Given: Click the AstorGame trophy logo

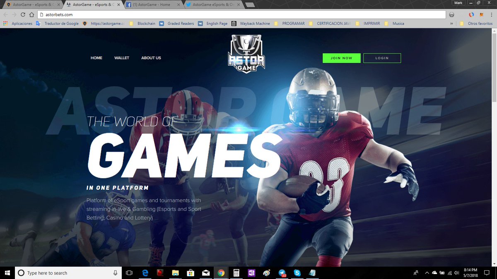Looking at the screenshot, I should [x=246, y=54].
